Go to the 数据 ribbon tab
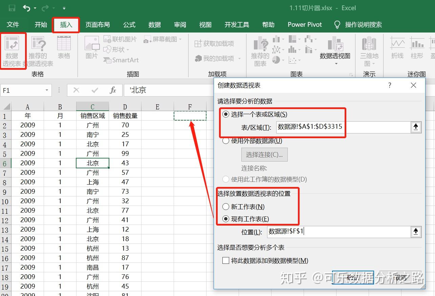This screenshot has height=296, width=435. (x=155, y=25)
